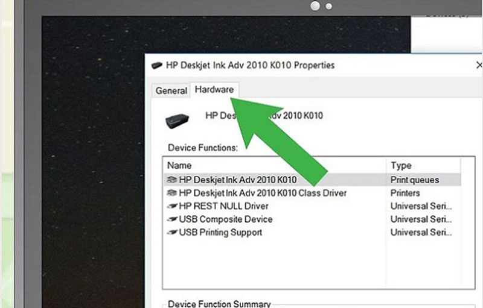Image resolution: width=483 pixels, height=308 pixels.
Task: Select USB Printing Support row
Action: pyautogui.click(x=312, y=233)
